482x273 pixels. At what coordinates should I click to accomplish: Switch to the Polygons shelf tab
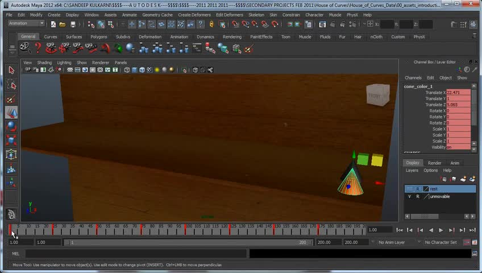pyautogui.click(x=99, y=37)
